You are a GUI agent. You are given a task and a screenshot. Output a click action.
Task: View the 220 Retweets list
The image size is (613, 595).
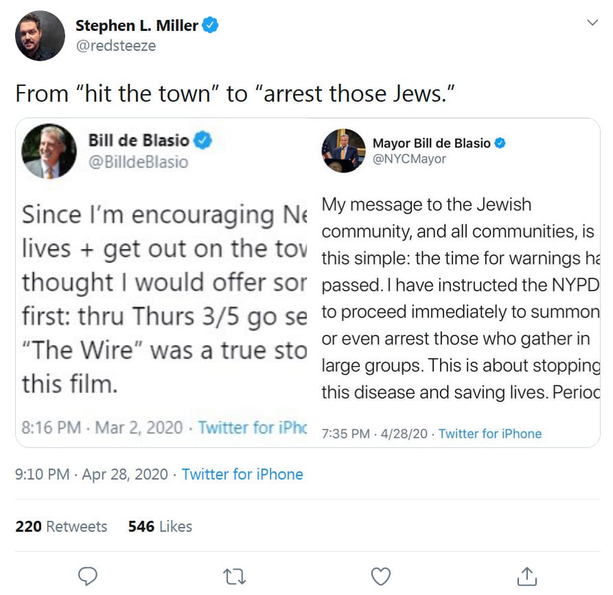(x=61, y=527)
